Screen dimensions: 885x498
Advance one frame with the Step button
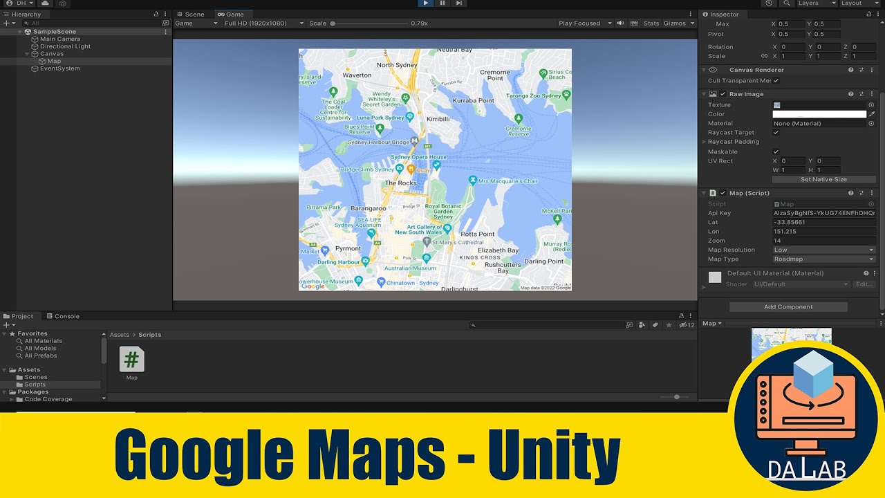(459, 3)
